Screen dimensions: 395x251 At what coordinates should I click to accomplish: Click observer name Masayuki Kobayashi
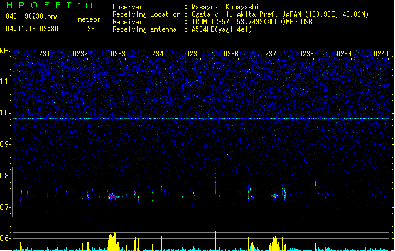click(x=225, y=7)
